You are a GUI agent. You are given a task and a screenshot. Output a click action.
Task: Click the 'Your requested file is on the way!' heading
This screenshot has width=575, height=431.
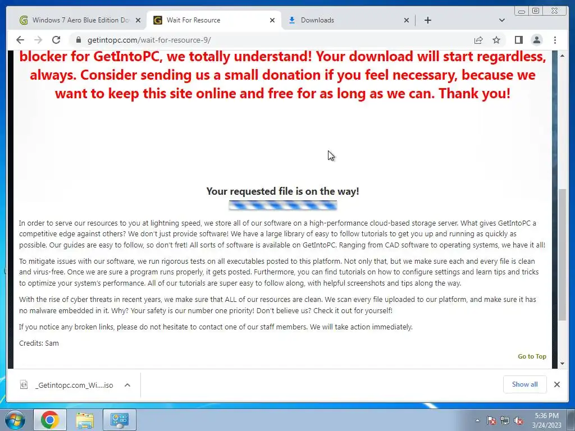coord(283,191)
